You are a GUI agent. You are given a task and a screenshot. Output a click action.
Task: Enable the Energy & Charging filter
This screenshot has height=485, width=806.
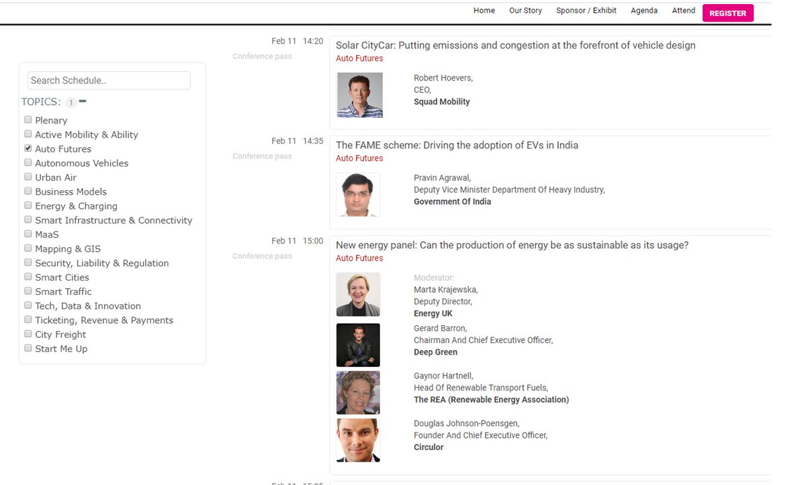tap(28, 205)
